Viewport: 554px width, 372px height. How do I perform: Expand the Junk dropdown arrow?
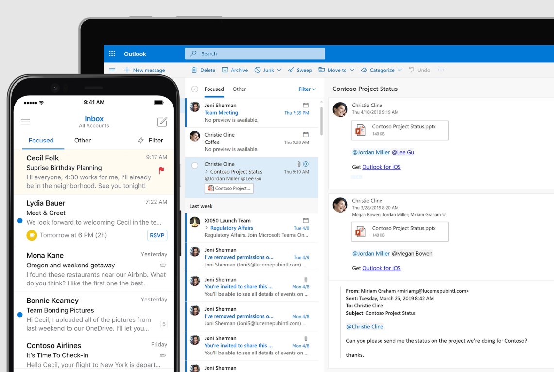tap(279, 70)
